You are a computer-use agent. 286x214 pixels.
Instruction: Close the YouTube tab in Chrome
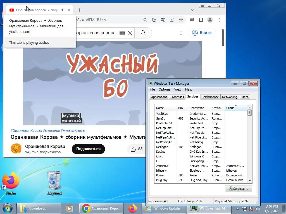pyautogui.click(x=69, y=10)
